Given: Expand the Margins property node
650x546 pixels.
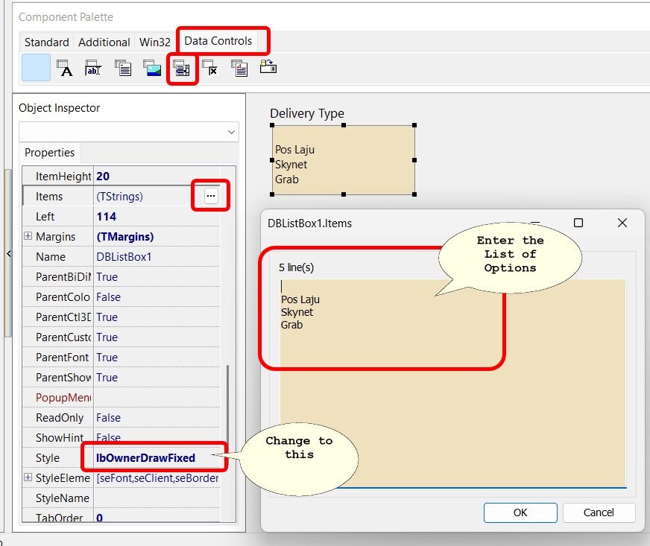Looking at the screenshot, I should point(28,236).
